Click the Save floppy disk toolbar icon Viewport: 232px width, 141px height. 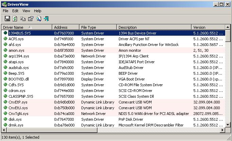[7, 19]
